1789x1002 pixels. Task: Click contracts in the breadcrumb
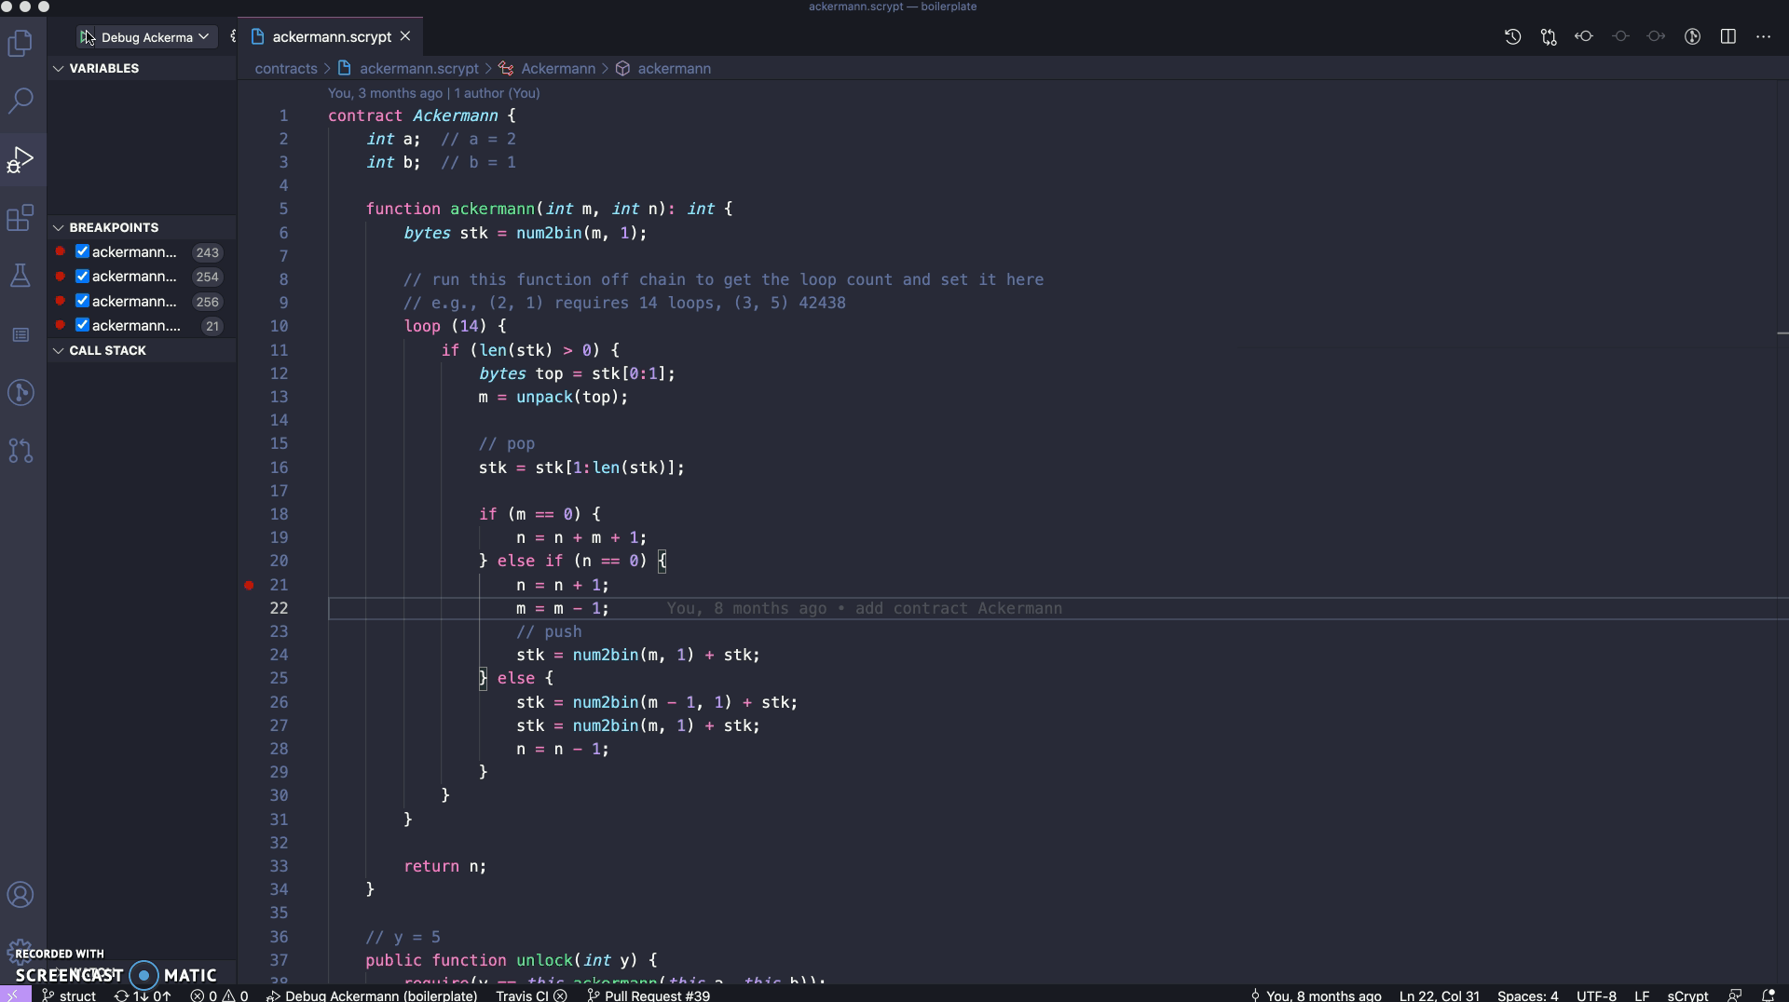pos(286,69)
